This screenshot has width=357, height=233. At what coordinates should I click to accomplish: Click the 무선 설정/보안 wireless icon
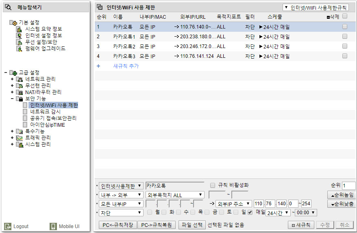tap(20, 42)
